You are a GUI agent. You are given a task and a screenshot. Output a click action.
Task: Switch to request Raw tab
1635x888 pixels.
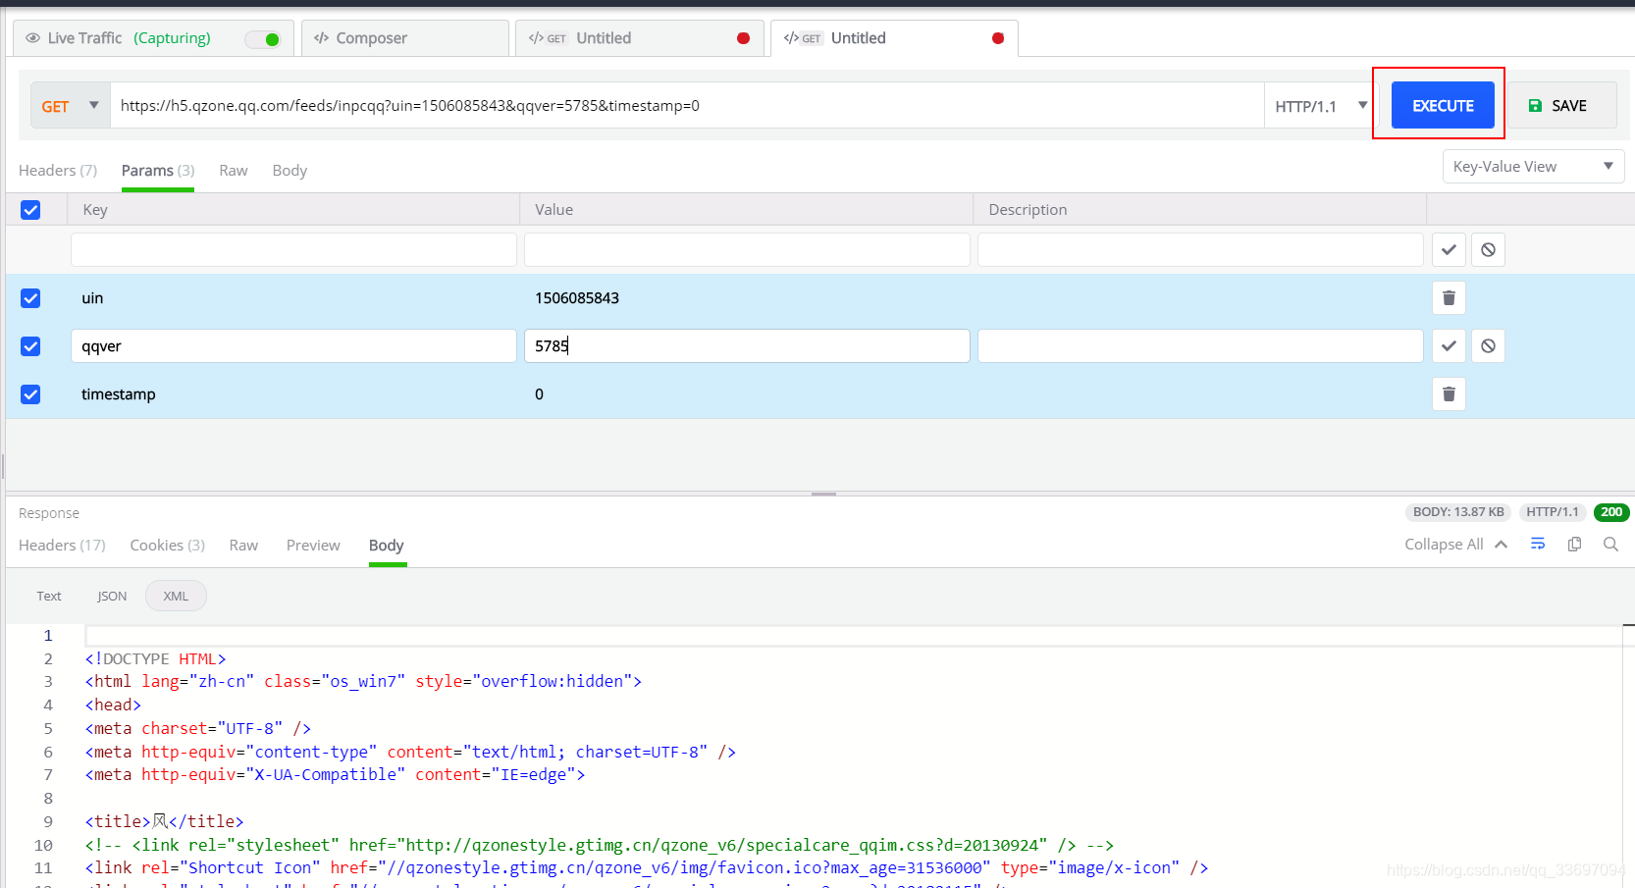234,170
